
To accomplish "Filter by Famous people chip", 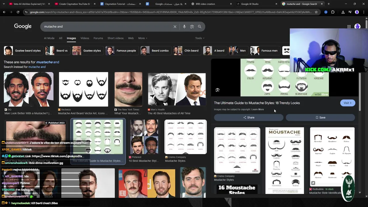I will [122, 51].
